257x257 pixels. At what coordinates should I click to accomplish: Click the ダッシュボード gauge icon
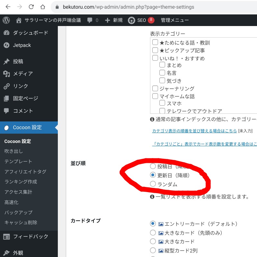(6, 33)
